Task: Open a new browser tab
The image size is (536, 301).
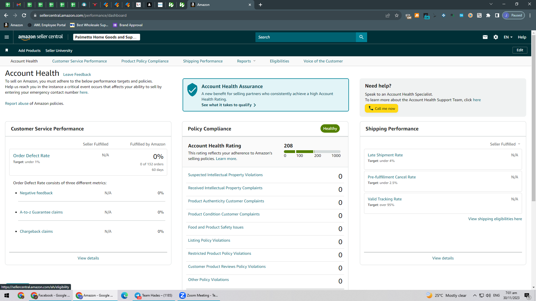Action: (x=260, y=5)
